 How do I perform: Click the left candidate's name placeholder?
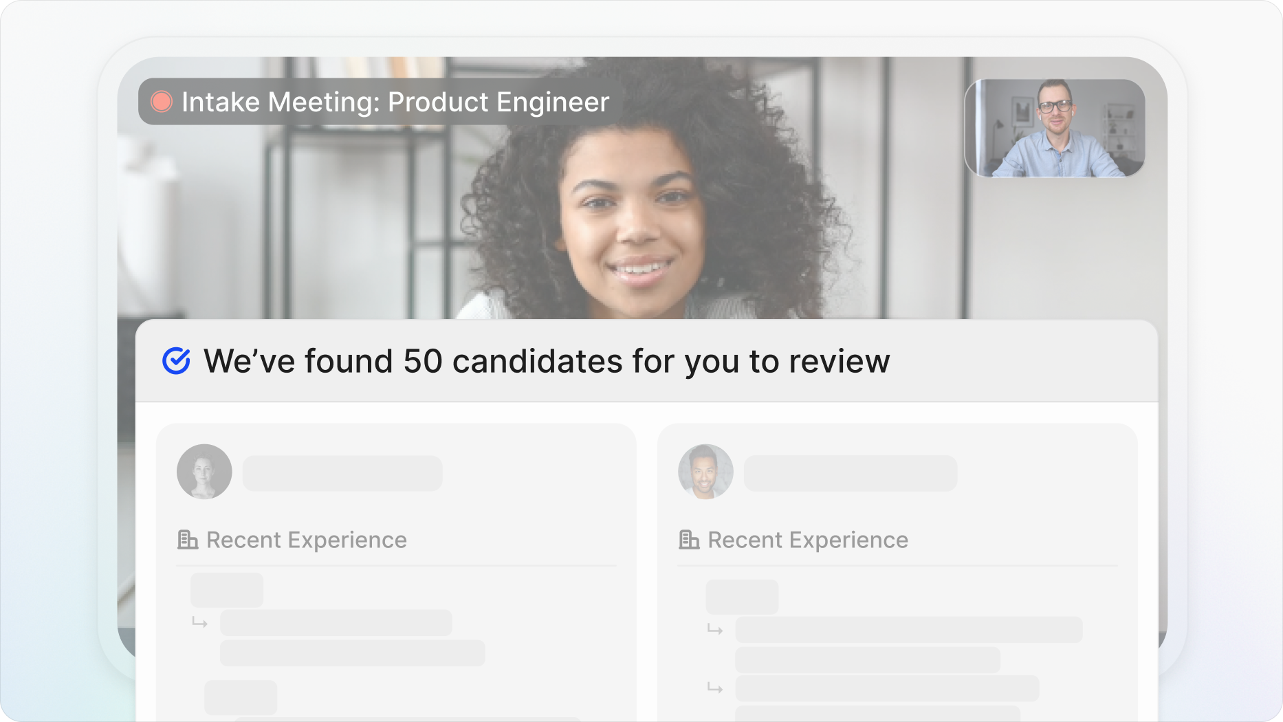pos(342,473)
